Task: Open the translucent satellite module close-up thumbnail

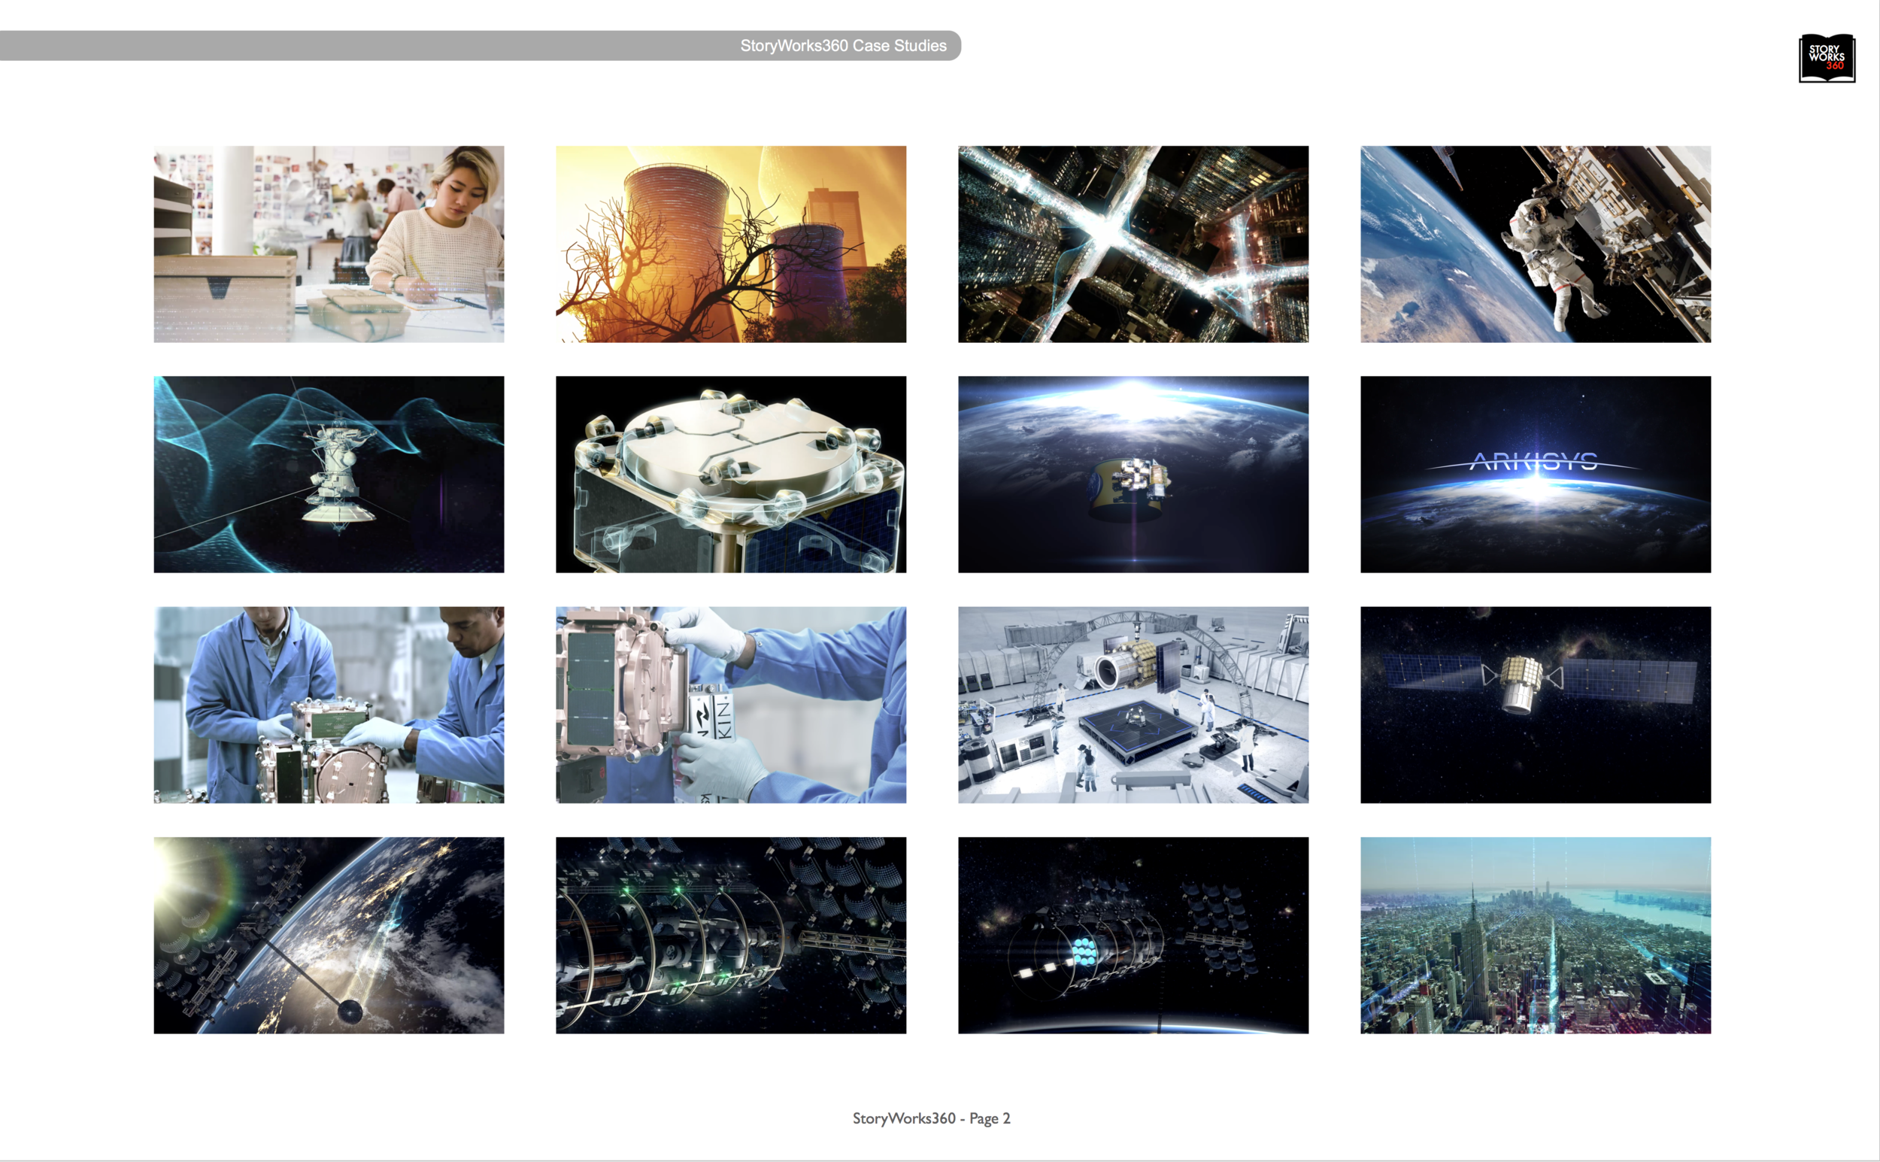Action: point(731,474)
